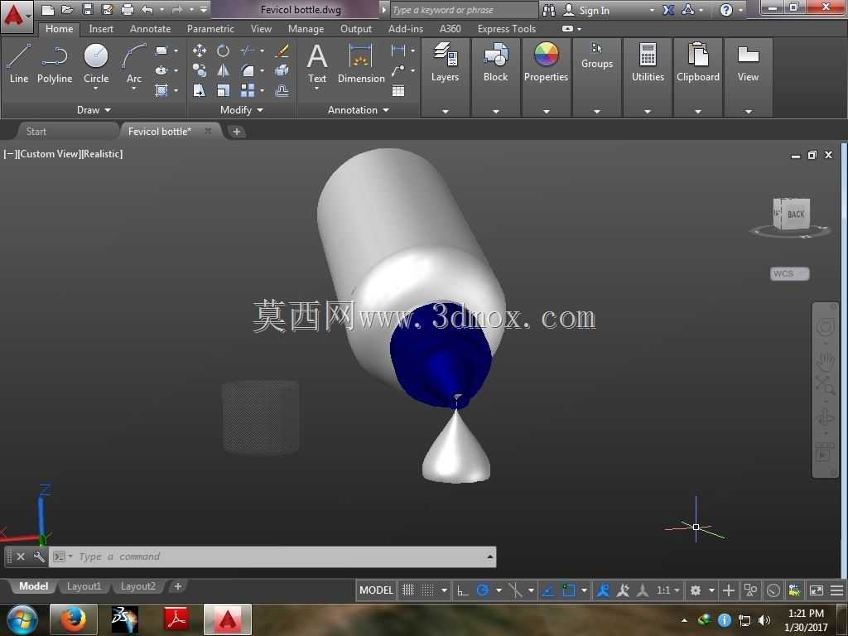
Task: Select the Circle tool
Action: click(96, 63)
